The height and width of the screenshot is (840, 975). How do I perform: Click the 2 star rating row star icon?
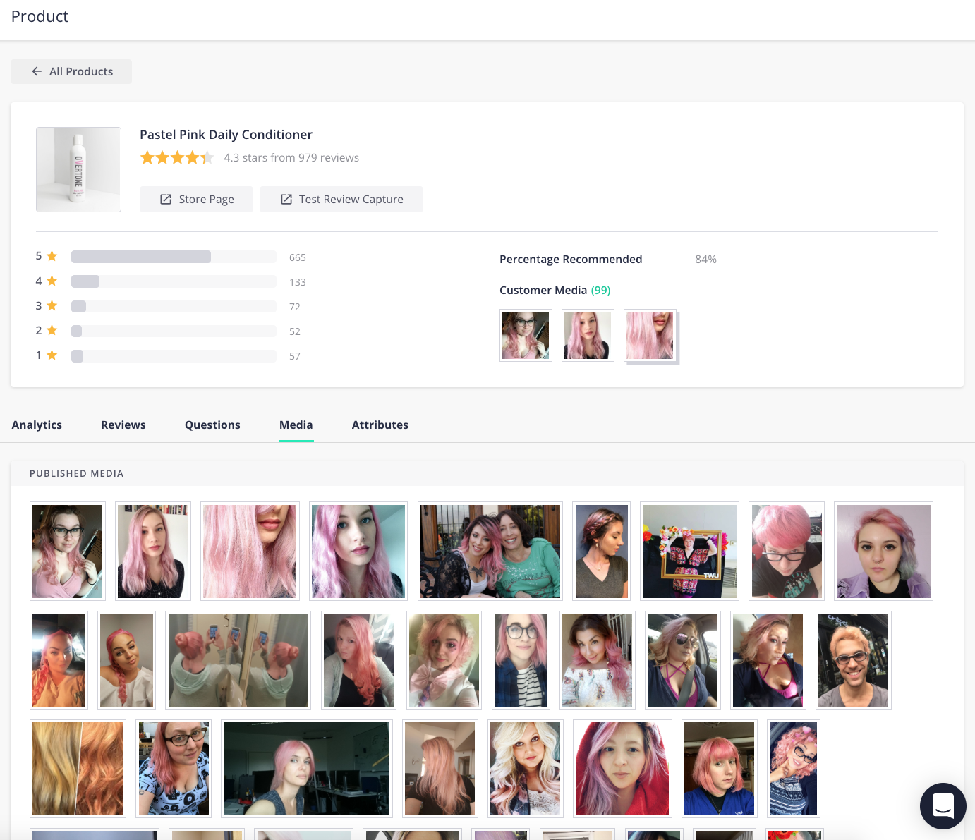click(52, 330)
